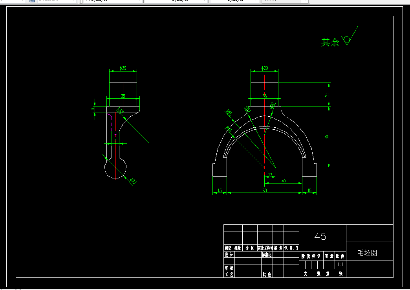Screen dimensions: 410x290
Task: Click the 8 width dimension on the stem
Action: click(115, 141)
